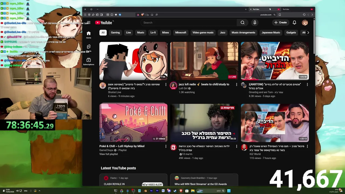
Task: Open the account avatar menu
Action: click(x=305, y=23)
